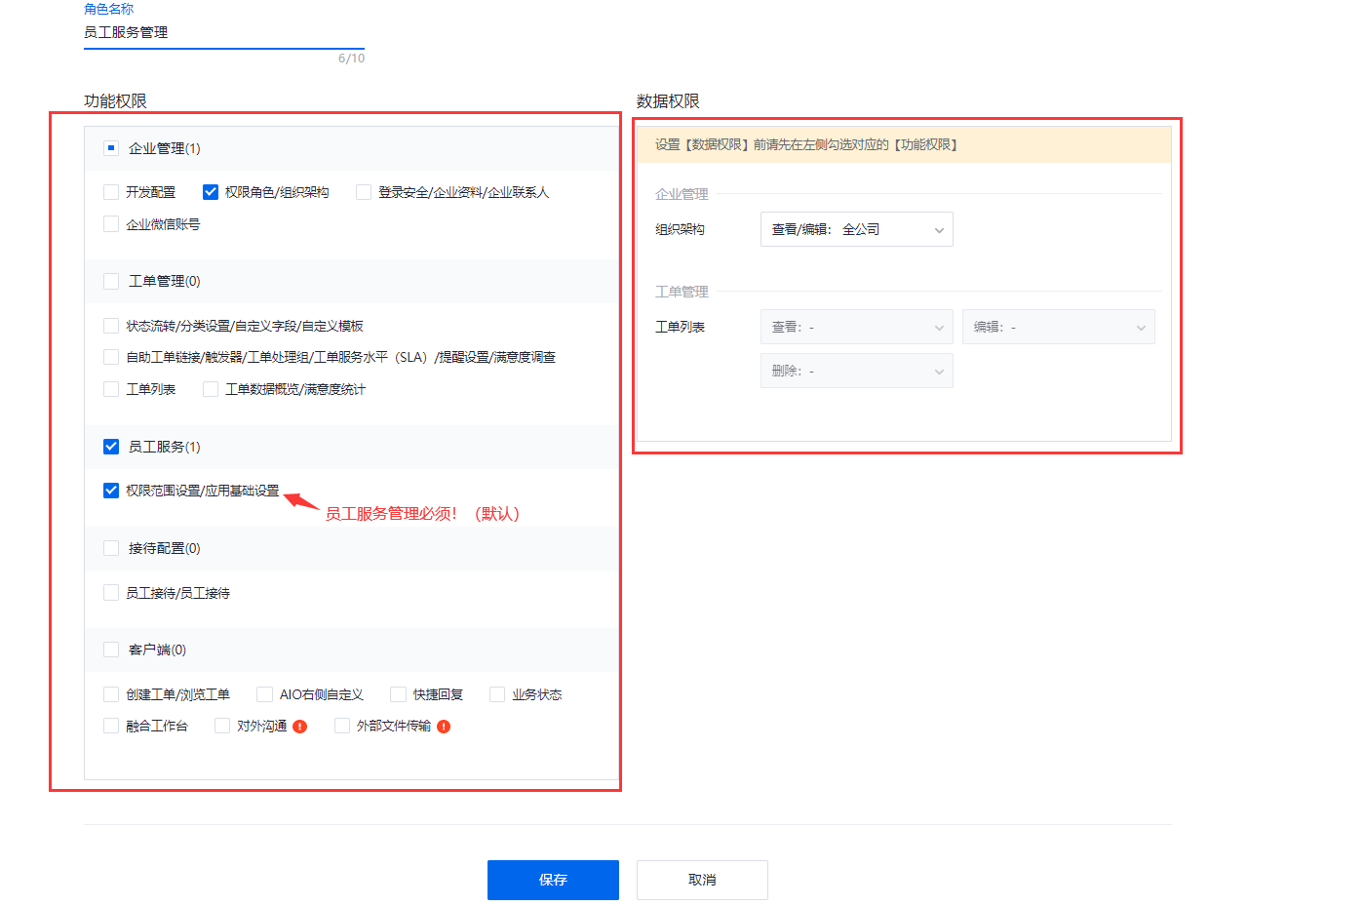Select the 客户端(0) group checkbox
The height and width of the screenshot is (906, 1365).
click(111, 650)
